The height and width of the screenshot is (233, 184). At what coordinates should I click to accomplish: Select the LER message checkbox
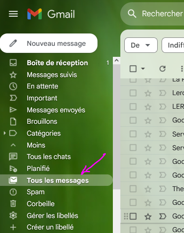click(x=133, y=107)
